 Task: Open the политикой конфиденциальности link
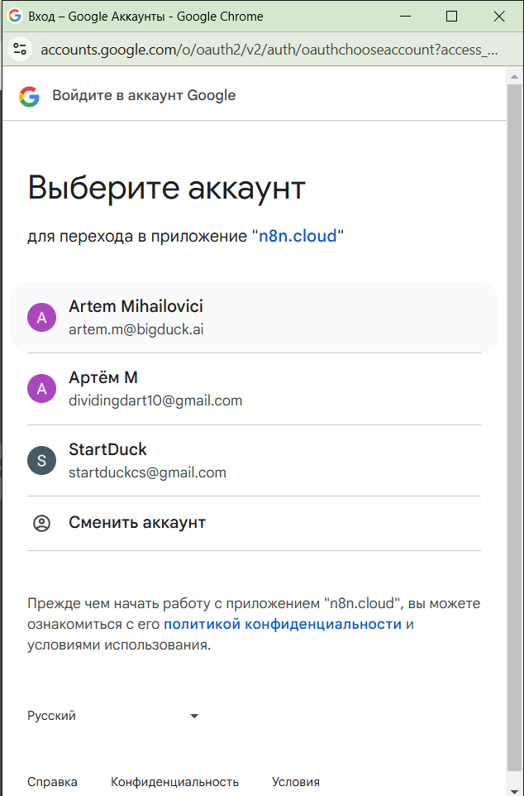click(283, 624)
